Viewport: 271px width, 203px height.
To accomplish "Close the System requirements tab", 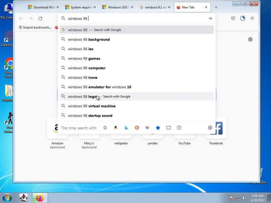I will tap(95, 7).
